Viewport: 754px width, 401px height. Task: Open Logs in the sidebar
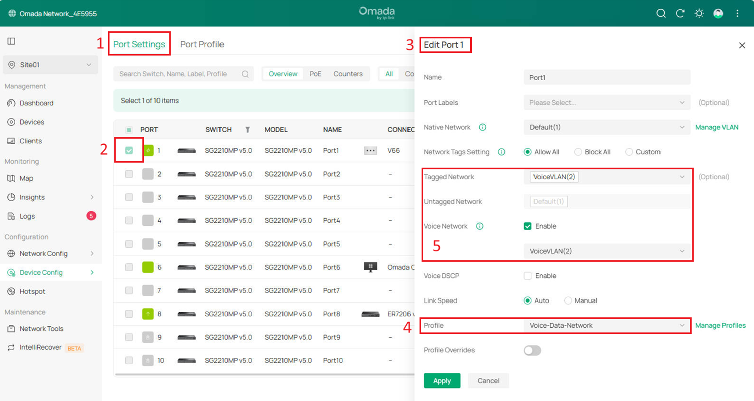[27, 216]
